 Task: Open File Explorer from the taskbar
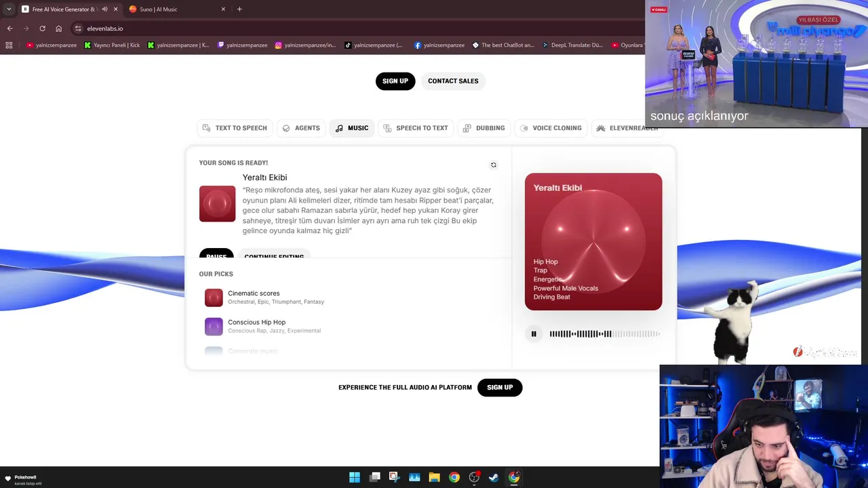(x=434, y=477)
